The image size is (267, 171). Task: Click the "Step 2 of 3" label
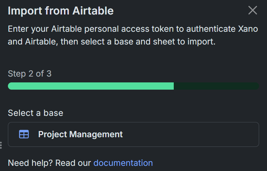coord(30,74)
